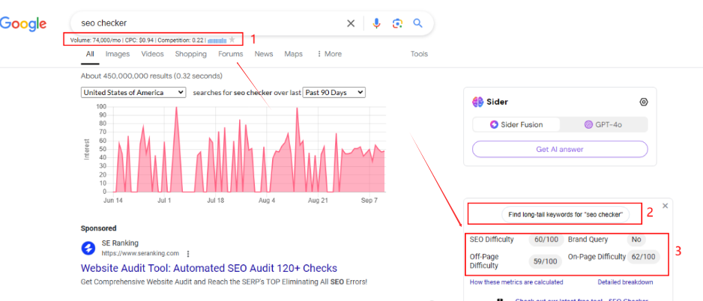
Task: Open the Website Audit Tool ad link
Action: (208, 268)
